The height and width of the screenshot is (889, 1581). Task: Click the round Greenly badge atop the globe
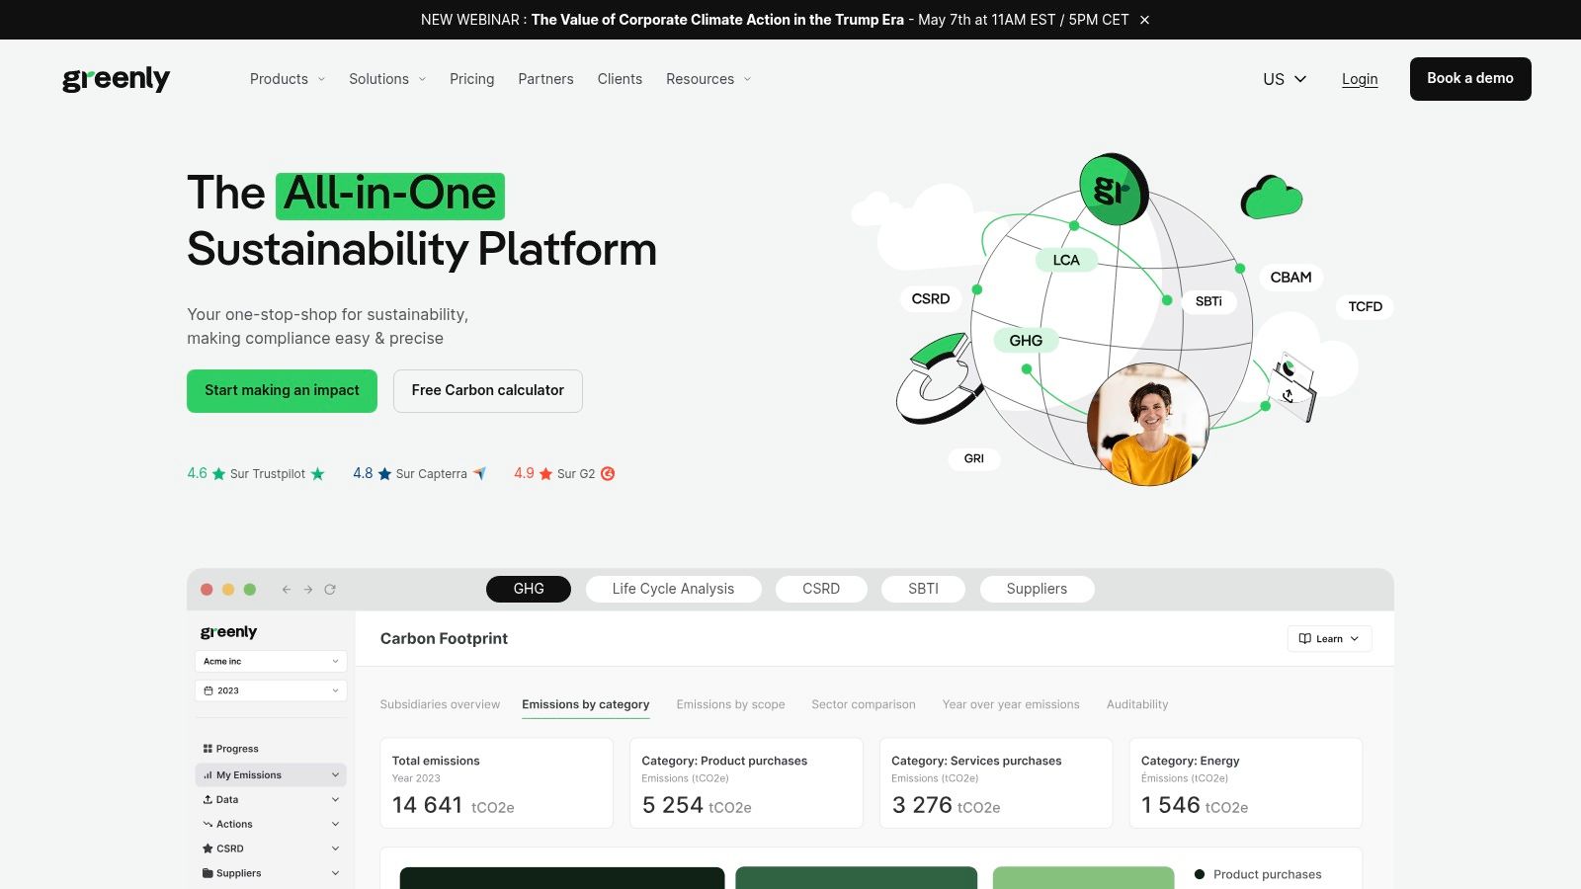[1114, 189]
